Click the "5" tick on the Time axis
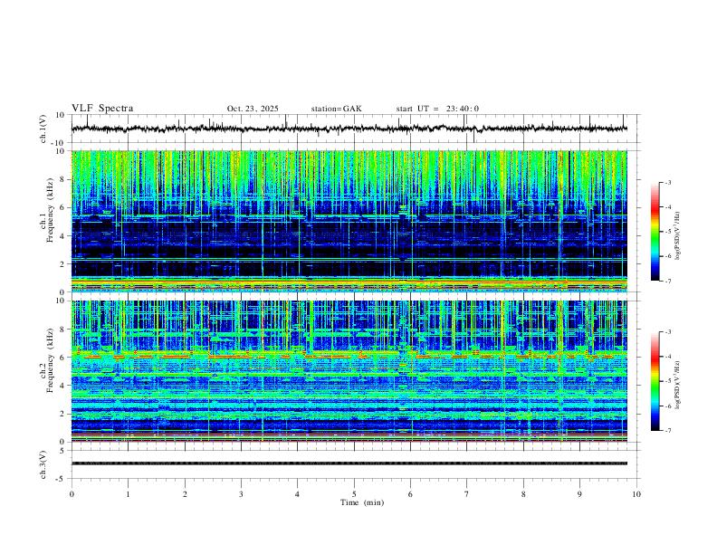The image size is (717, 554). tap(354, 494)
